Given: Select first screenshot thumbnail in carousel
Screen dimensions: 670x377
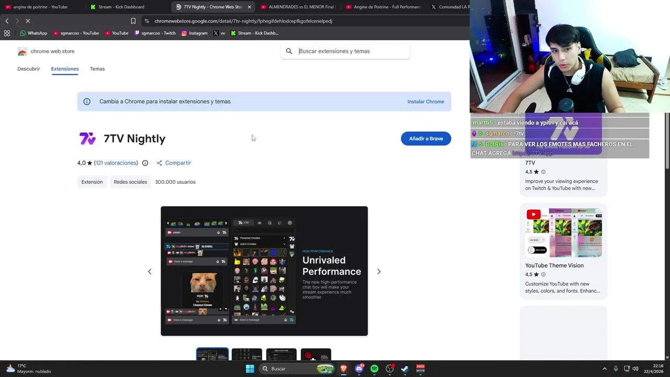Looking at the screenshot, I should point(212,354).
